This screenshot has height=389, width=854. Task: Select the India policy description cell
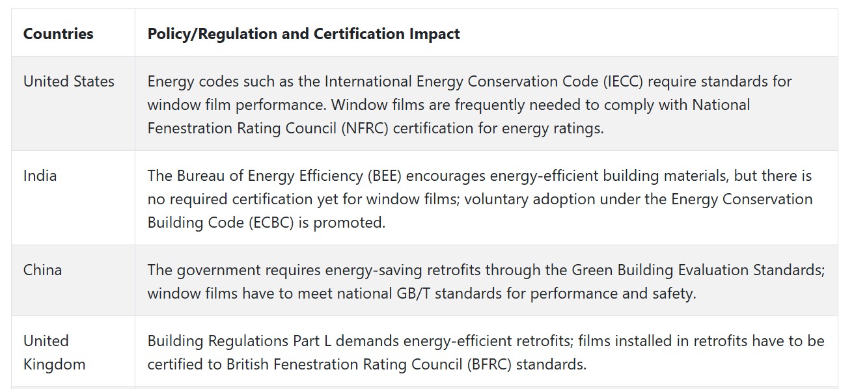point(486,198)
